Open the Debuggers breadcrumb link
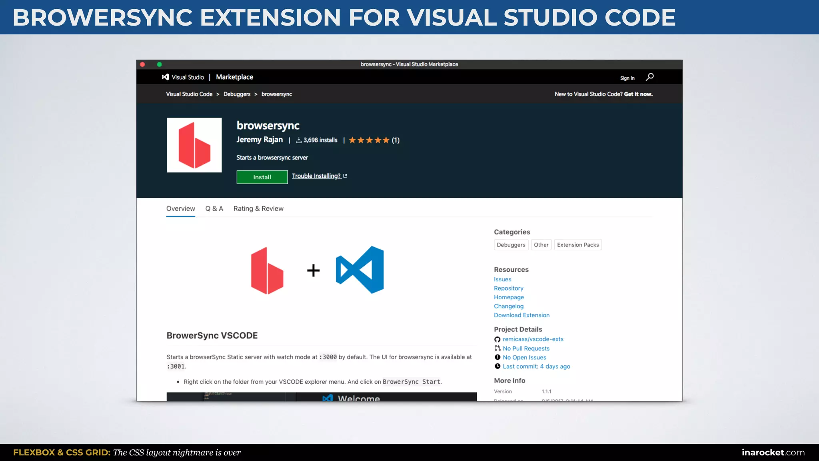The width and height of the screenshot is (819, 461). (237, 94)
